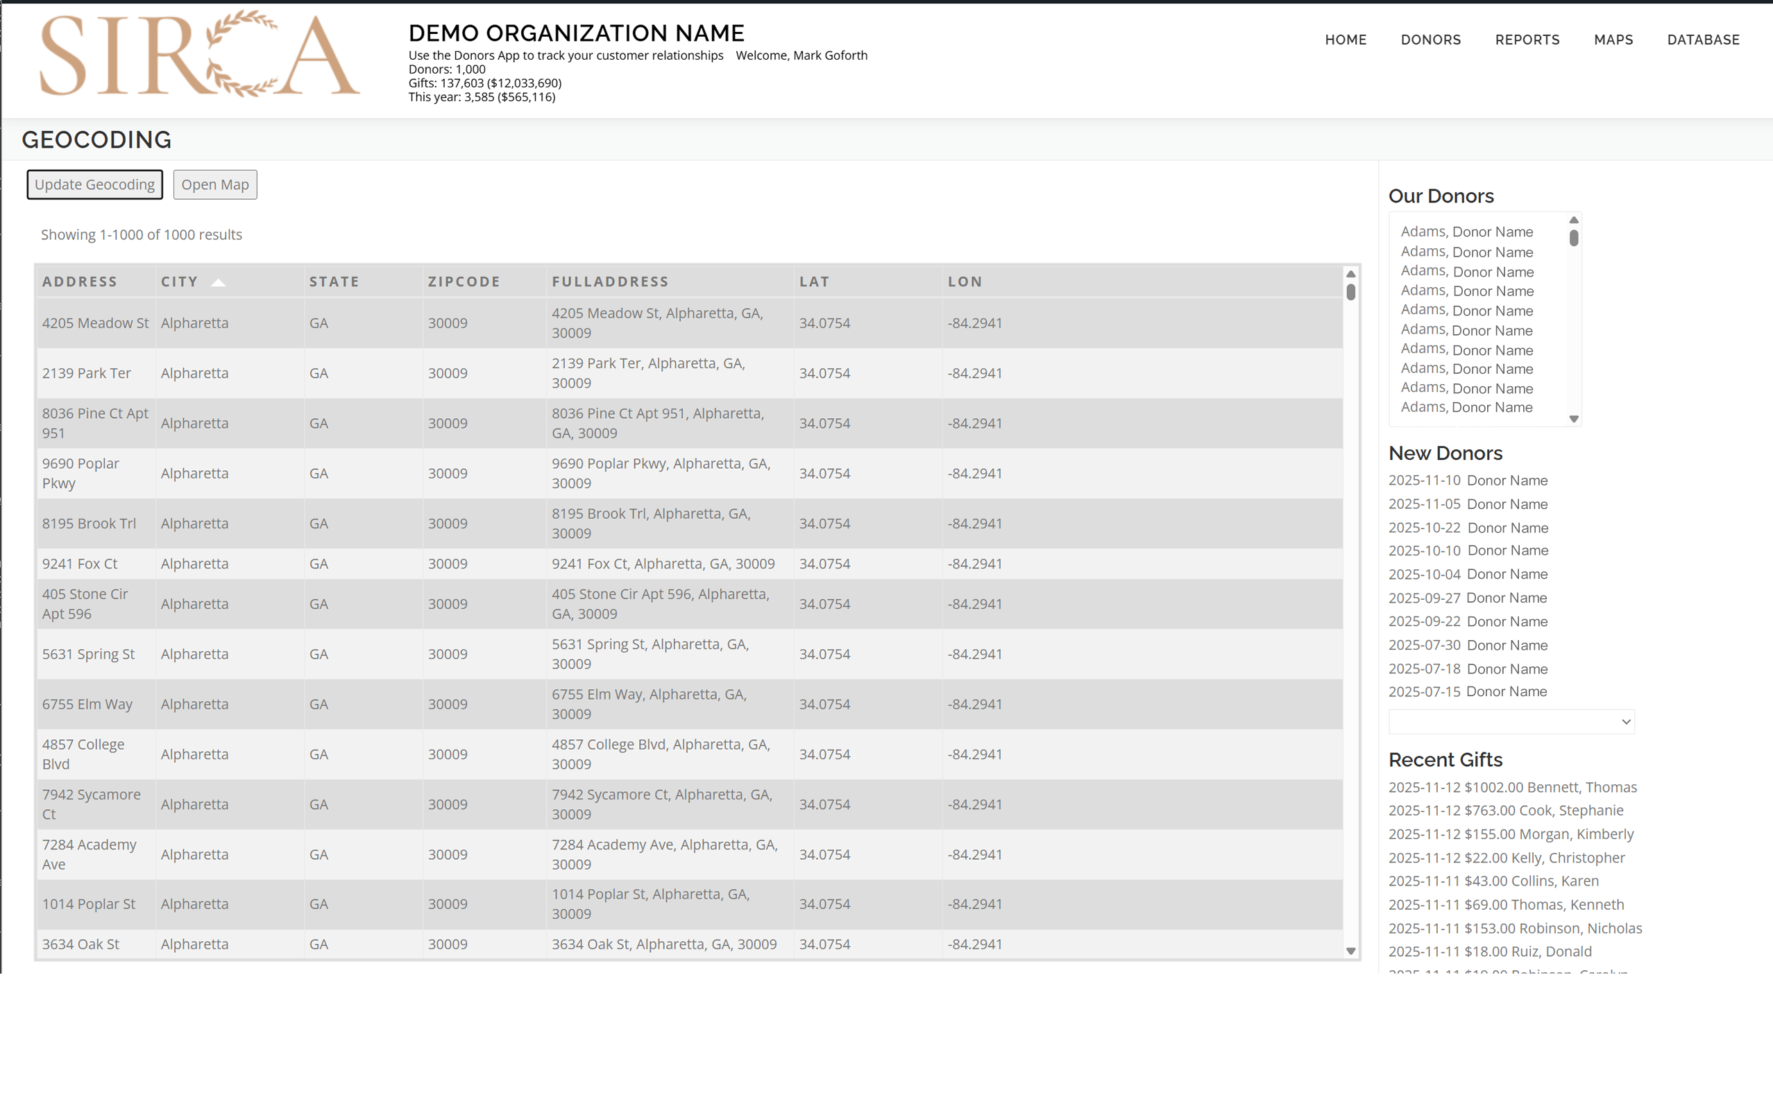The image size is (1773, 1113).
Task: Click the Open Map button
Action: click(x=215, y=184)
